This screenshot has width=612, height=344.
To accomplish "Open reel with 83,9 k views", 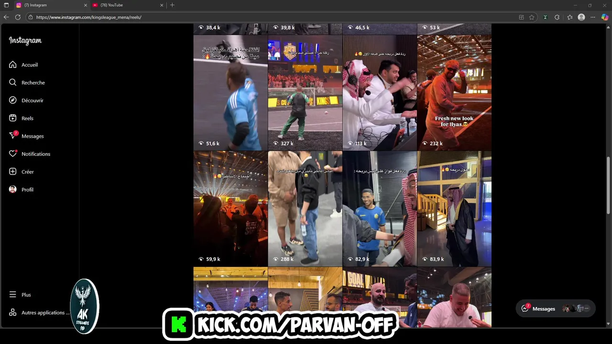I will pyautogui.click(x=454, y=209).
